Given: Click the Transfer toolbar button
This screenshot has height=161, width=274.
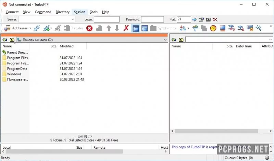Looking at the screenshot, I should point(73,28).
